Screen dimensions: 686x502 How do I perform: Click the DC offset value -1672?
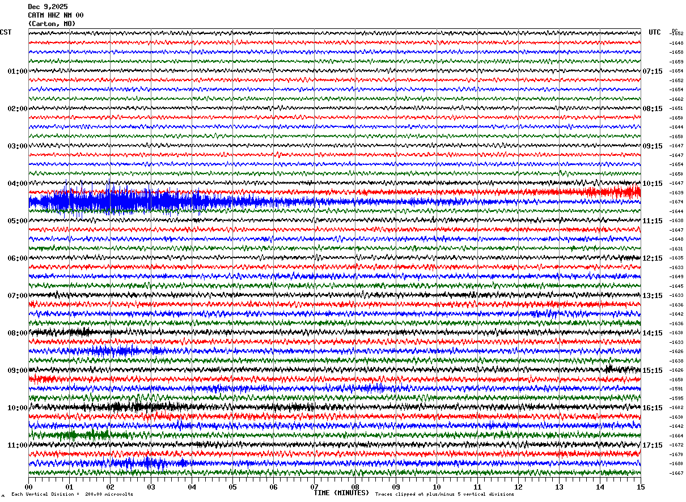click(676, 445)
